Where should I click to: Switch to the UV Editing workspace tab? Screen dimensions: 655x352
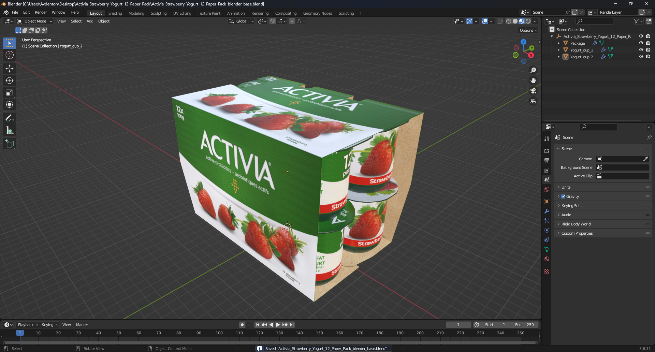pyautogui.click(x=182, y=13)
